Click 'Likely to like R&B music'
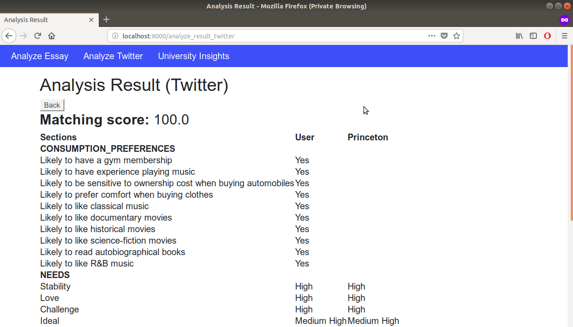This screenshot has height=327, width=573. point(87,263)
